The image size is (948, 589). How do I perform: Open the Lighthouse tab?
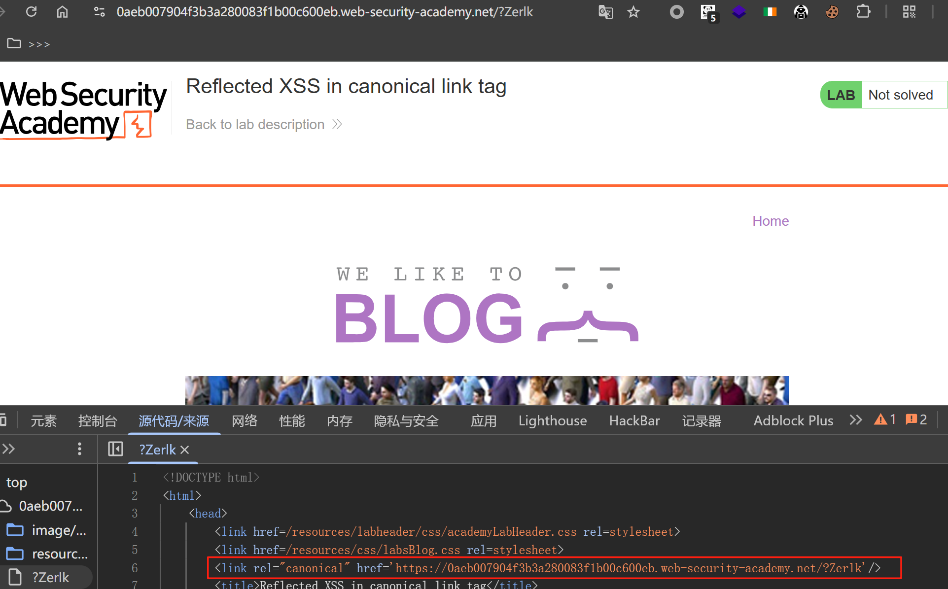(552, 420)
